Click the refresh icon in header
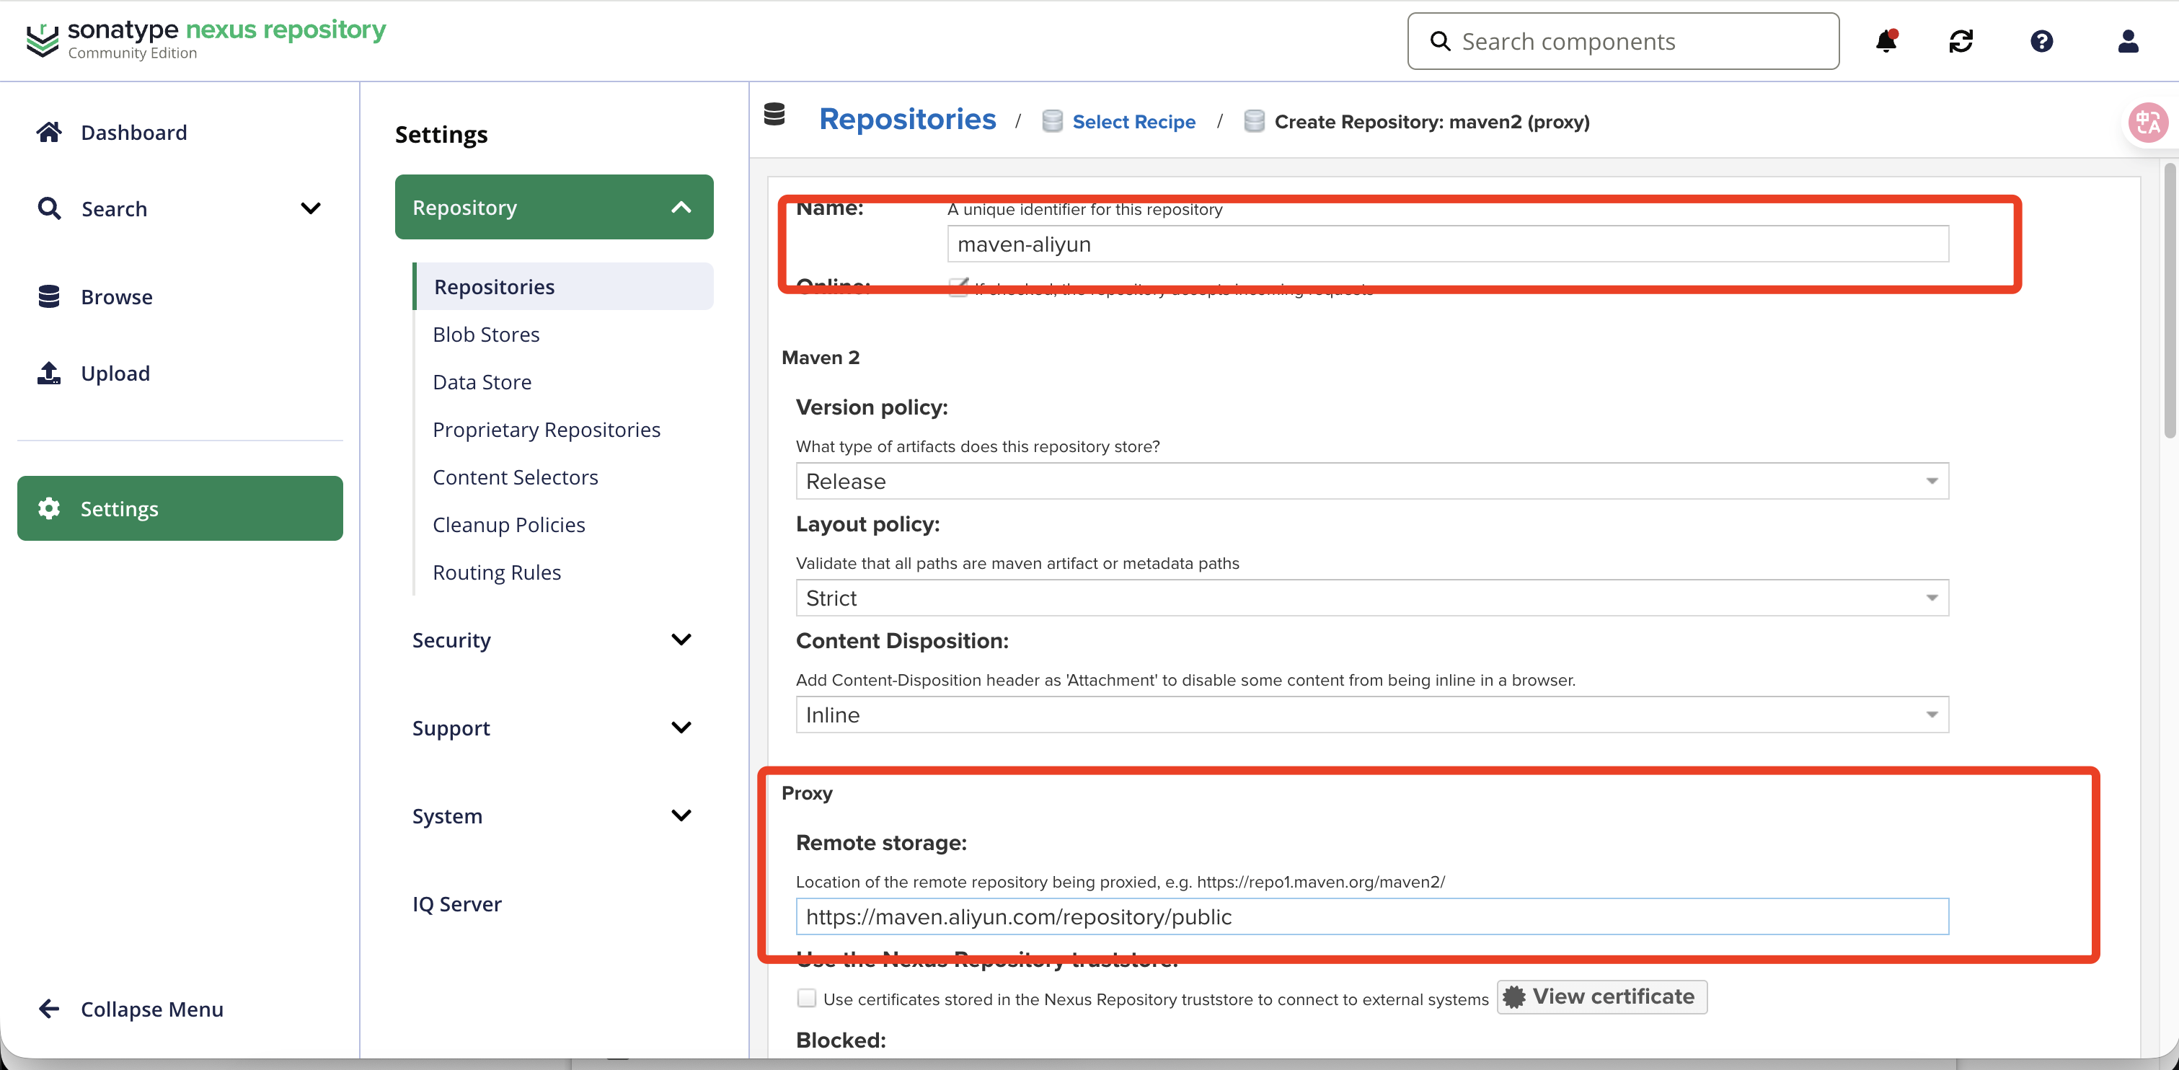 coord(1961,41)
